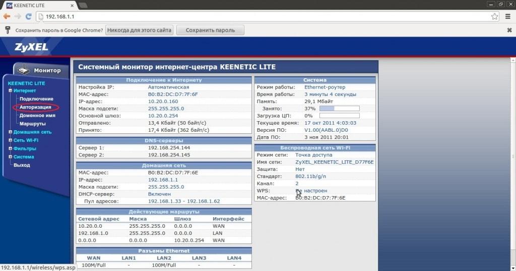Open a new browser tab
The image size is (516, 271).
83,5
